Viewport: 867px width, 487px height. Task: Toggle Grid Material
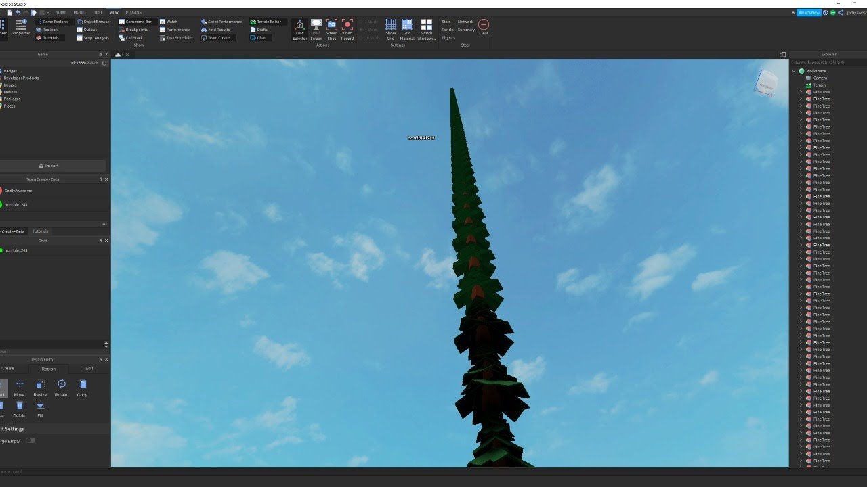407,30
